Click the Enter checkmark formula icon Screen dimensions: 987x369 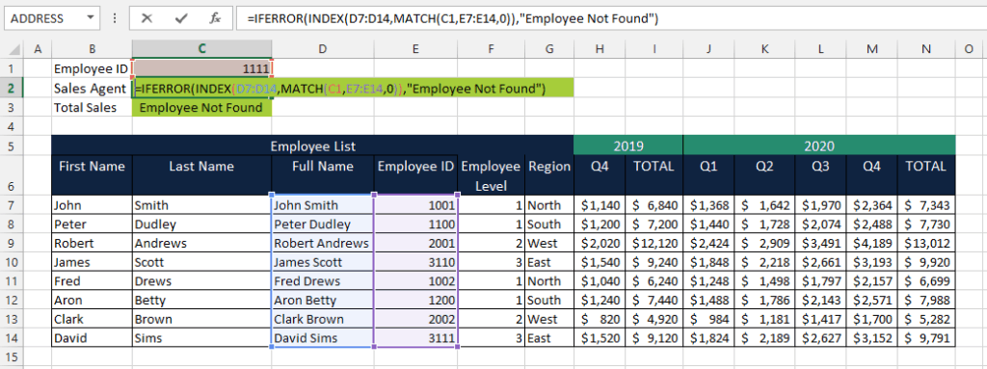coord(181,18)
